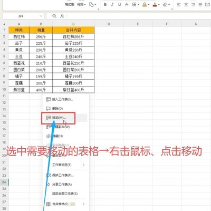Click into the formula bar input
Viewport: 211px width, 211px height.
[x=139, y=16]
